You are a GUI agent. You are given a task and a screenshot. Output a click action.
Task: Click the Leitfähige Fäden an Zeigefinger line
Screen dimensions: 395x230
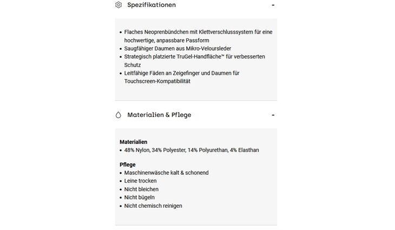pyautogui.click(x=182, y=73)
